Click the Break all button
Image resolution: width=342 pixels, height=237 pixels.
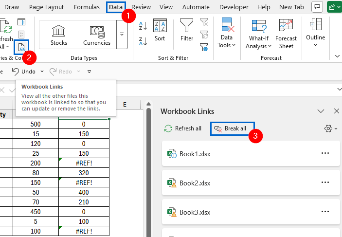coord(232,128)
